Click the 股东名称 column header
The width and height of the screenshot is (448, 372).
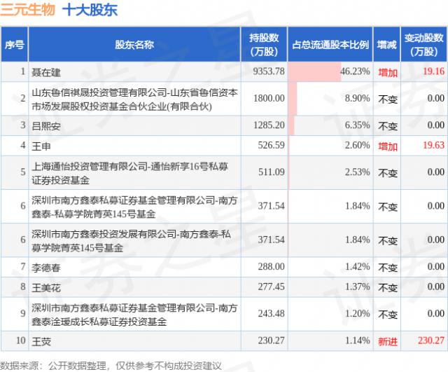(x=134, y=45)
